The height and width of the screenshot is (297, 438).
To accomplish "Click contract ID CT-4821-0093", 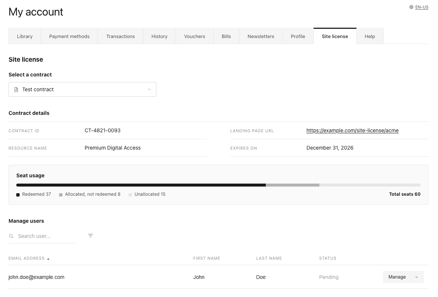I will point(102,130).
